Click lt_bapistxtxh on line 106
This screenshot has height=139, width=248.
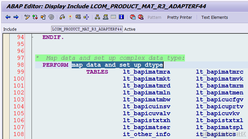point(147,120)
